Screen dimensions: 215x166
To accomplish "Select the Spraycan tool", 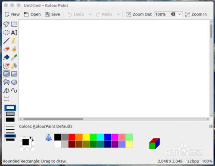I will [14, 66].
